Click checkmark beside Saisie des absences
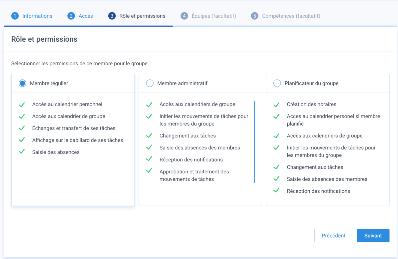 [x=22, y=151]
